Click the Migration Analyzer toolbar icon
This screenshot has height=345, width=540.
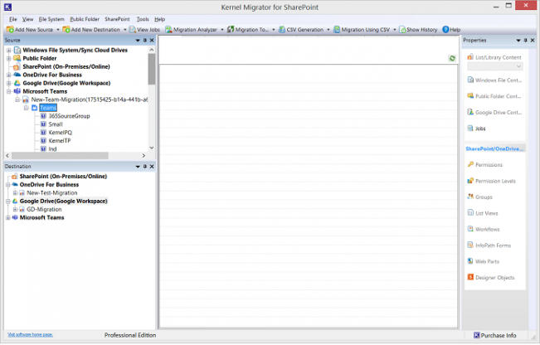coord(168,30)
